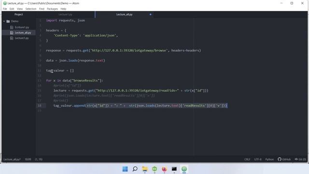Click the file icon beside Lecture_all.py in tree

[12, 32]
